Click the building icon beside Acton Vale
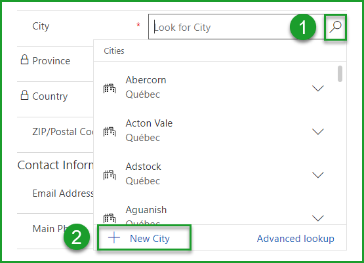The height and width of the screenshot is (263, 364). pos(110,132)
